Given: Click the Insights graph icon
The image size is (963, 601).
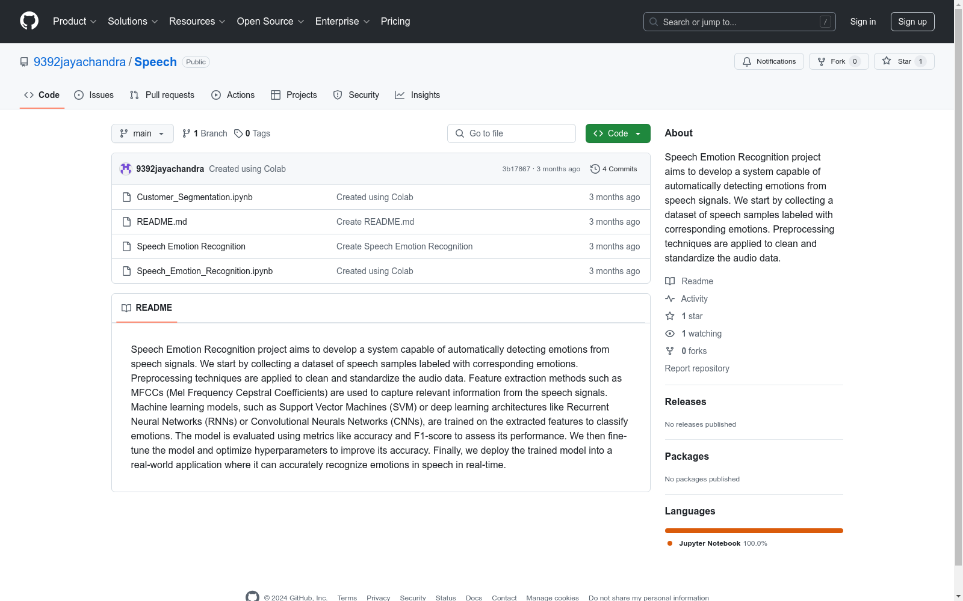Looking at the screenshot, I should coord(400,95).
